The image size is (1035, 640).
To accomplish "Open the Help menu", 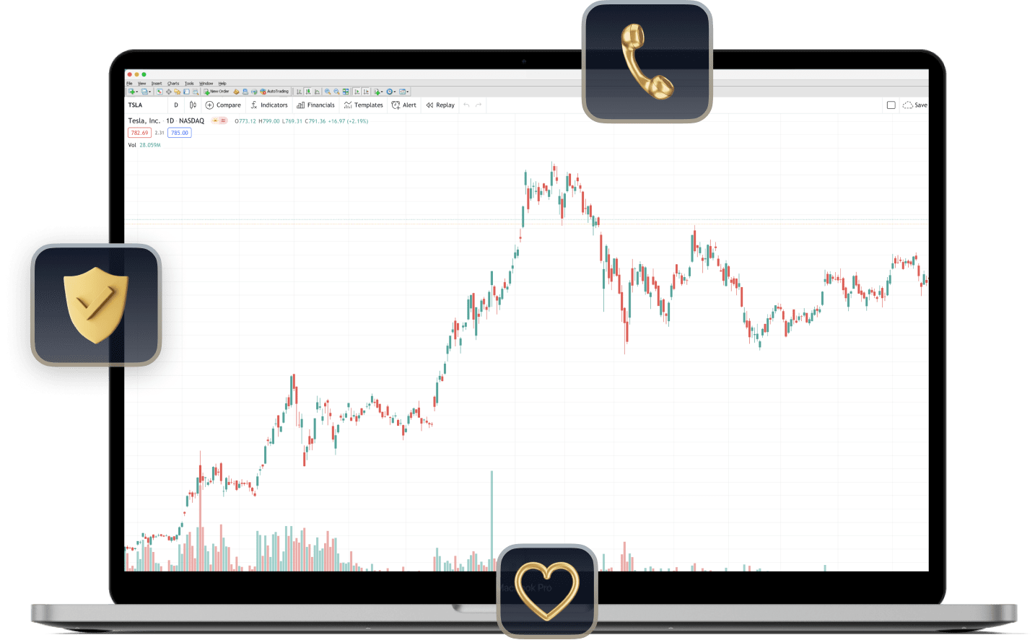I will pos(222,84).
